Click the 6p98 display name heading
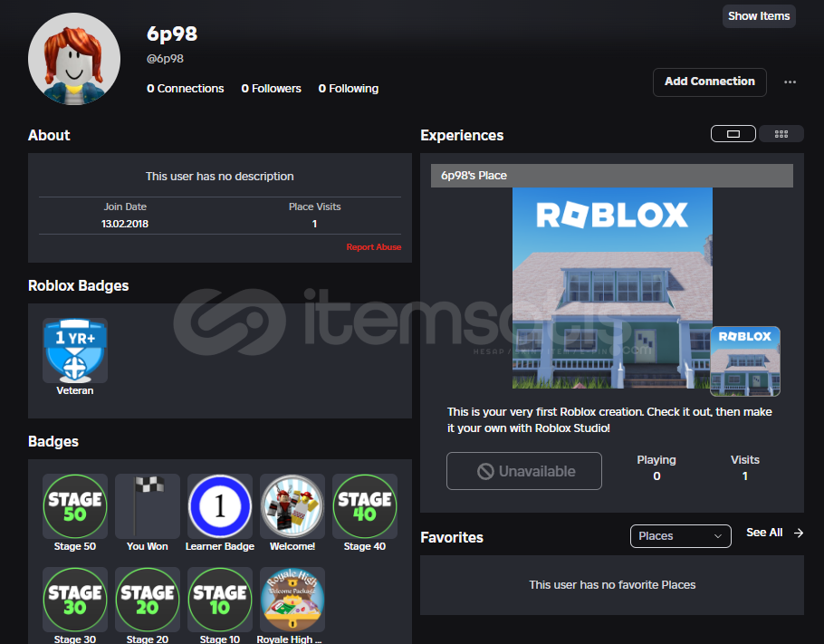This screenshot has width=824, height=644. click(x=172, y=34)
